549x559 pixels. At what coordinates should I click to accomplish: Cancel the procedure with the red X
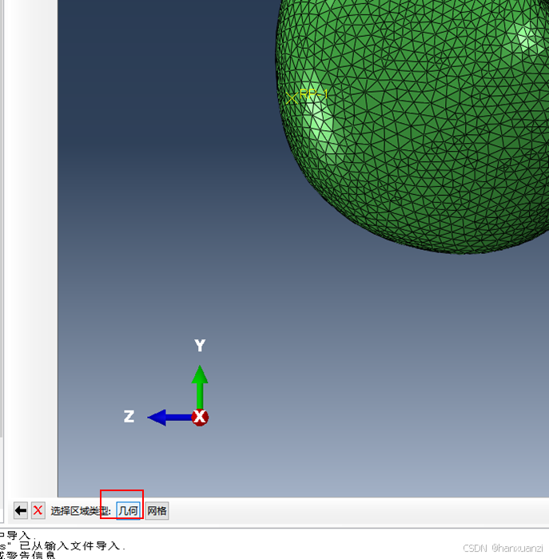pos(38,510)
